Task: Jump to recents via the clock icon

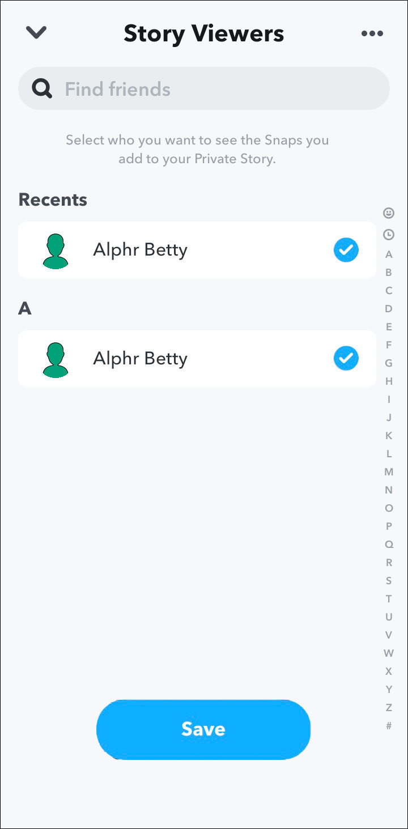Action: pos(389,234)
